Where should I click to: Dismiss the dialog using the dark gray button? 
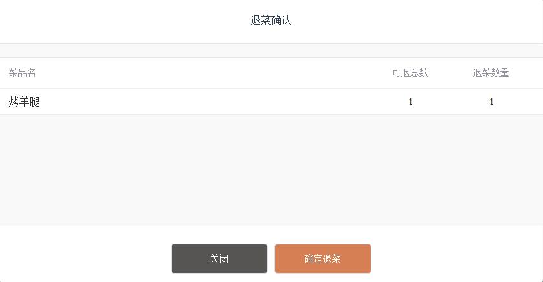point(219,259)
